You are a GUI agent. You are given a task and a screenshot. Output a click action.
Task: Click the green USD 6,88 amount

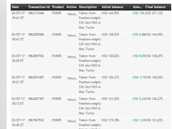click(139, 35)
